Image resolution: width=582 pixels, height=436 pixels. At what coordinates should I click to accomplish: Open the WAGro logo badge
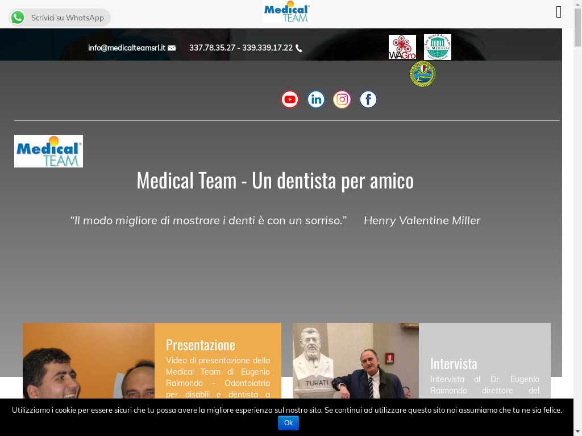[402, 47]
